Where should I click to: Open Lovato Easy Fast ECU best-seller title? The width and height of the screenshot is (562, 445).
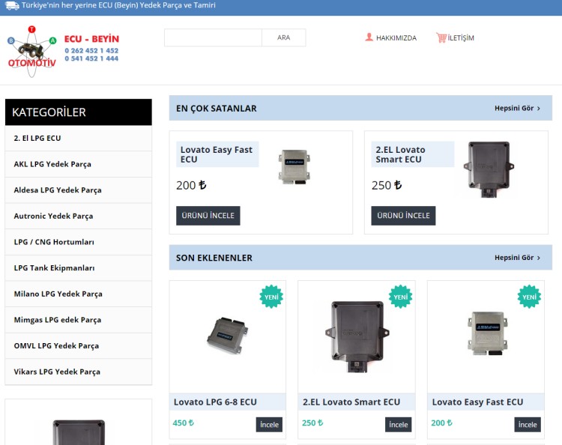(x=217, y=154)
